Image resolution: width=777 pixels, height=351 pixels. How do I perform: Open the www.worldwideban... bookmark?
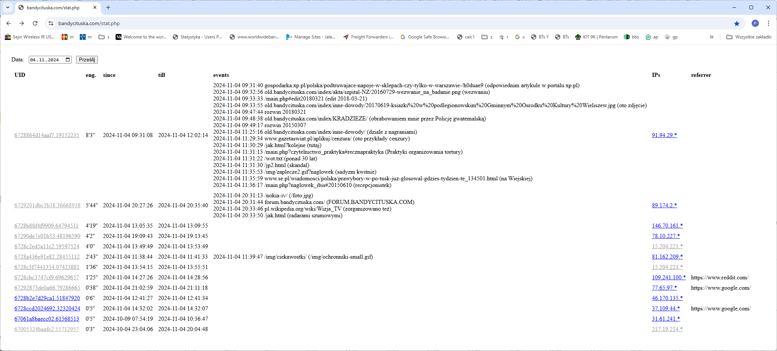(254, 37)
